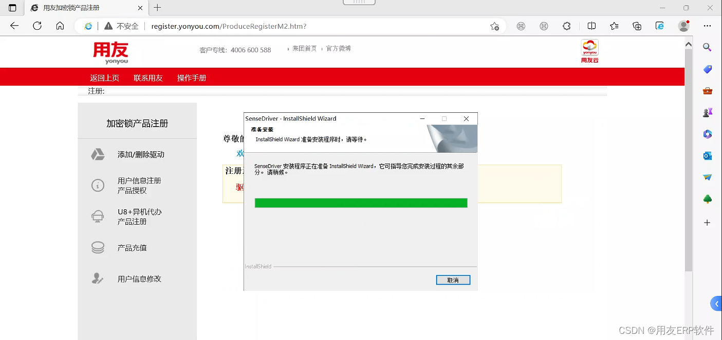Open the sidebar Microsoft 365 icon
Screen dimensions: 722x340
click(708, 134)
